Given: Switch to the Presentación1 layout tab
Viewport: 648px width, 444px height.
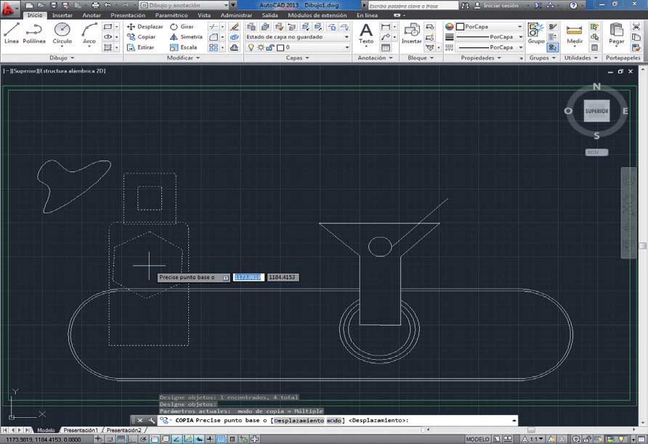Looking at the screenshot, I should 81,430.
